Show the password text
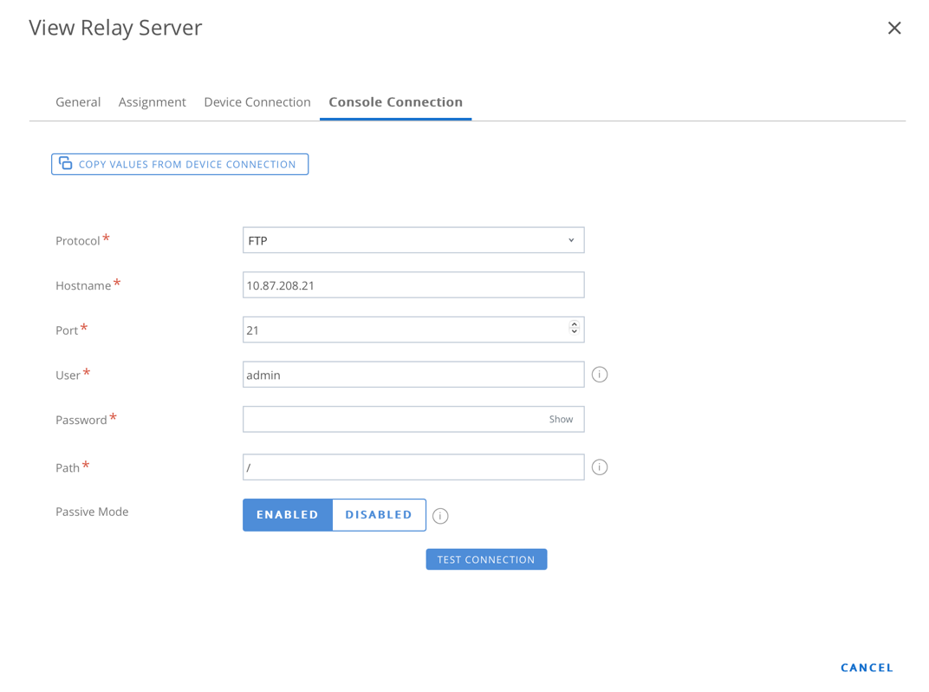This screenshot has width=929, height=692. [x=561, y=420]
